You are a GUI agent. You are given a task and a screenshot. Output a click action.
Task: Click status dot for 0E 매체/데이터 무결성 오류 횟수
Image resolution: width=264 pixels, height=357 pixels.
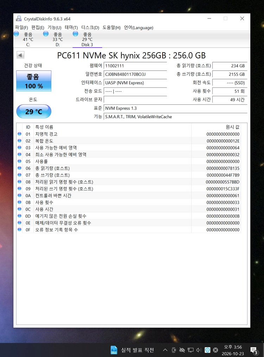[x=20, y=223]
